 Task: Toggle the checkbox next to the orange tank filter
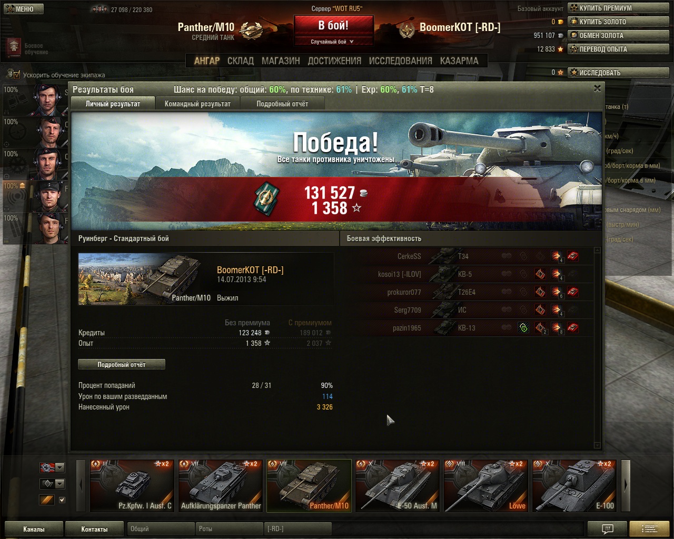point(62,500)
